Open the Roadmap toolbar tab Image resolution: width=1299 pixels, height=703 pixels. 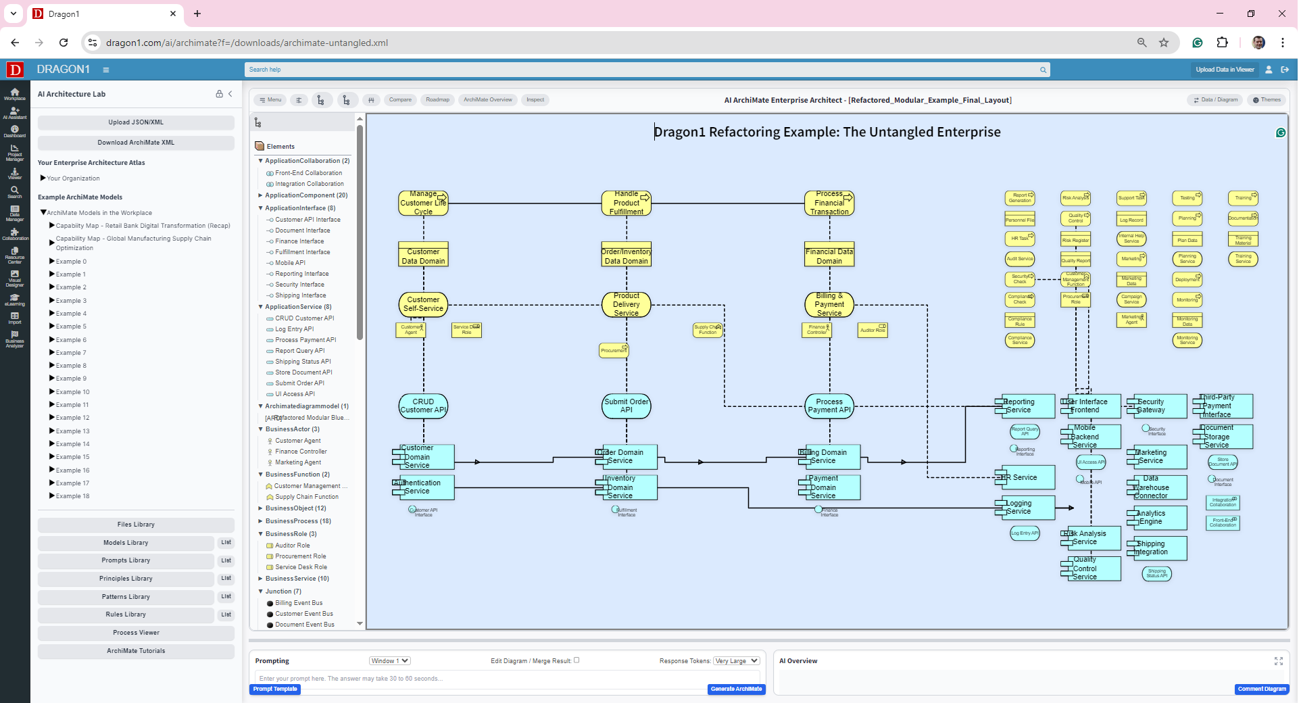tap(437, 100)
